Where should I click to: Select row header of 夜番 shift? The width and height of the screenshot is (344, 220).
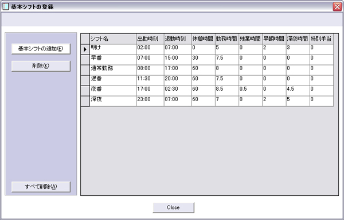pos(85,91)
